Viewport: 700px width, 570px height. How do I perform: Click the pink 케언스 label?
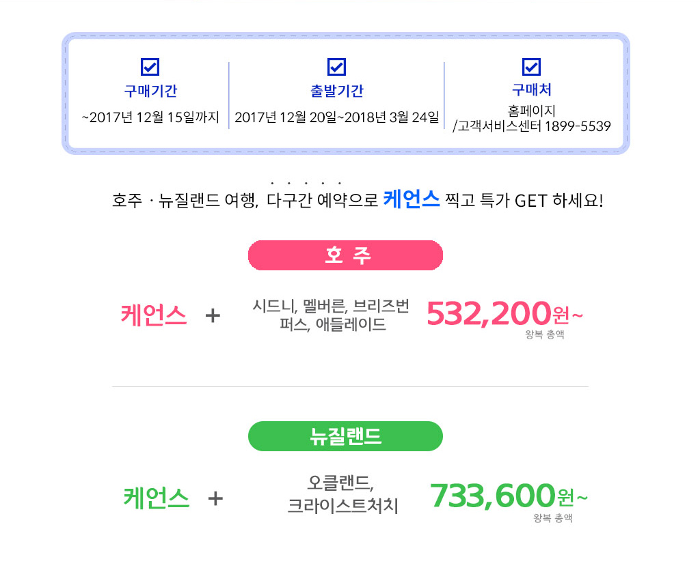pyautogui.click(x=154, y=315)
